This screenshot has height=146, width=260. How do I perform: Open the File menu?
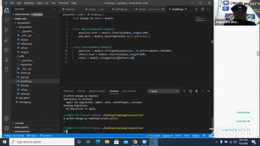[12, 3]
